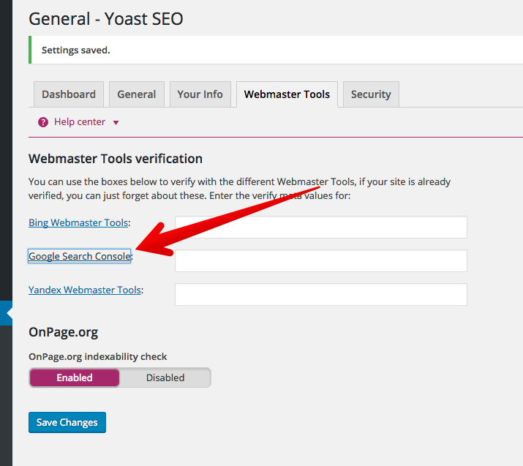The height and width of the screenshot is (466, 523).
Task: Open the Google Search Console link
Action: point(80,256)
